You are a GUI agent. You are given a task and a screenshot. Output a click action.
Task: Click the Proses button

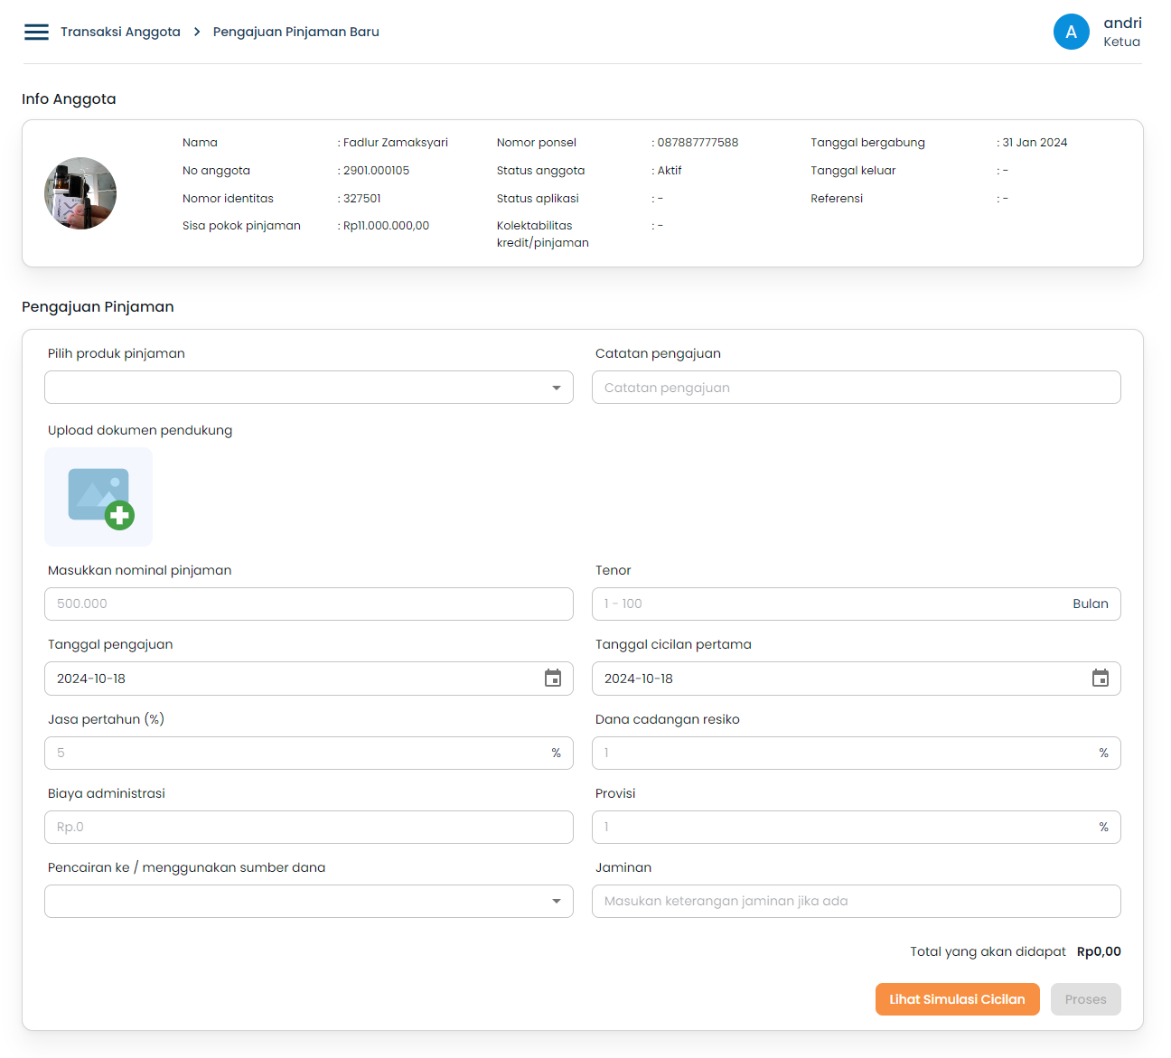[x=1085, y=999]
